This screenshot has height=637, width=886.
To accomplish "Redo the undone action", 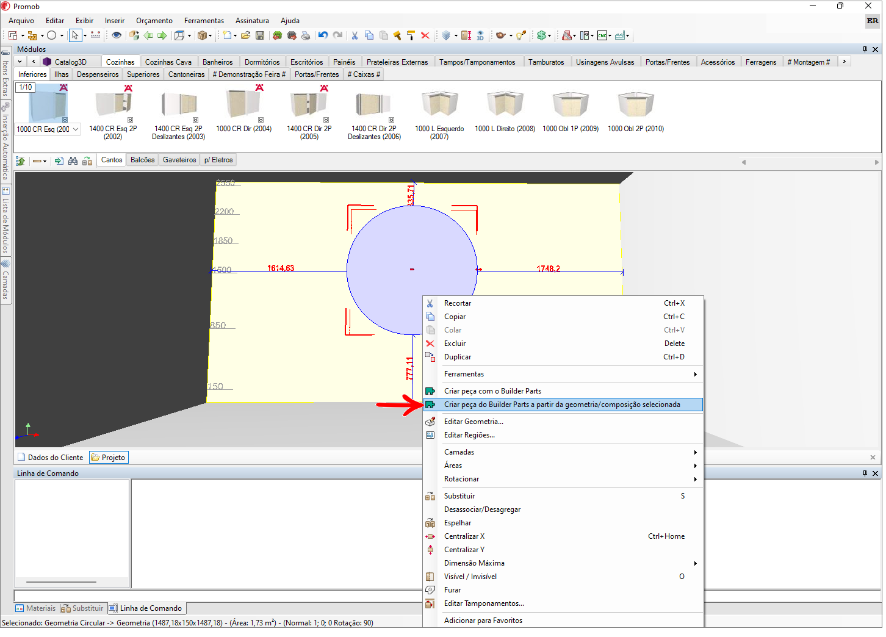I will (x=337, y=35).
